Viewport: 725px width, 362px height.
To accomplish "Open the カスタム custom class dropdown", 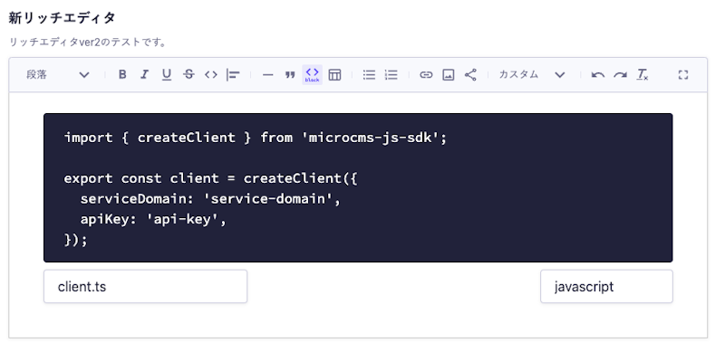I will point(532,75).
